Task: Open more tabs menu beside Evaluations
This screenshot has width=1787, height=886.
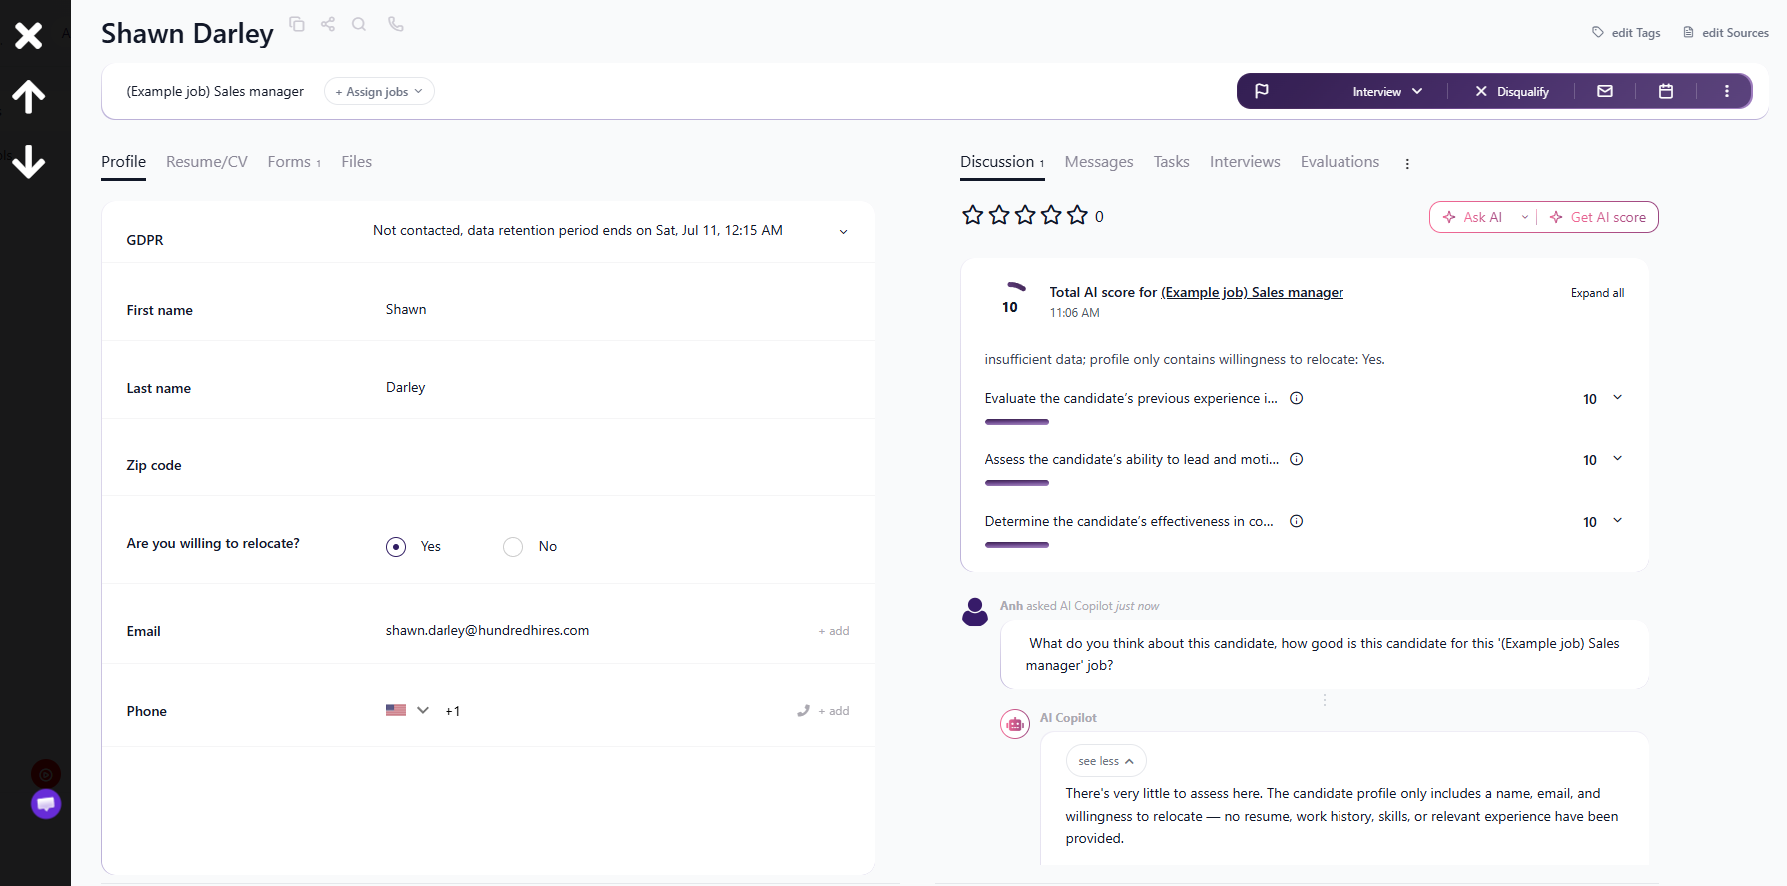Action: click(x=1407, y=164)
